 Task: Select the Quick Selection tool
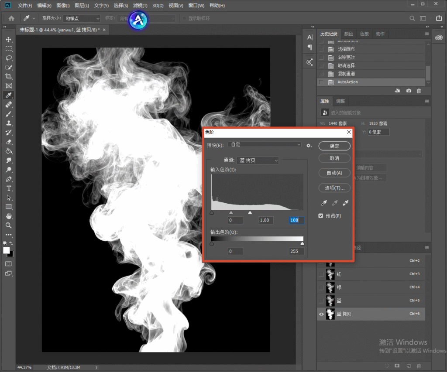pyautogui.click(x=9, y=68)
